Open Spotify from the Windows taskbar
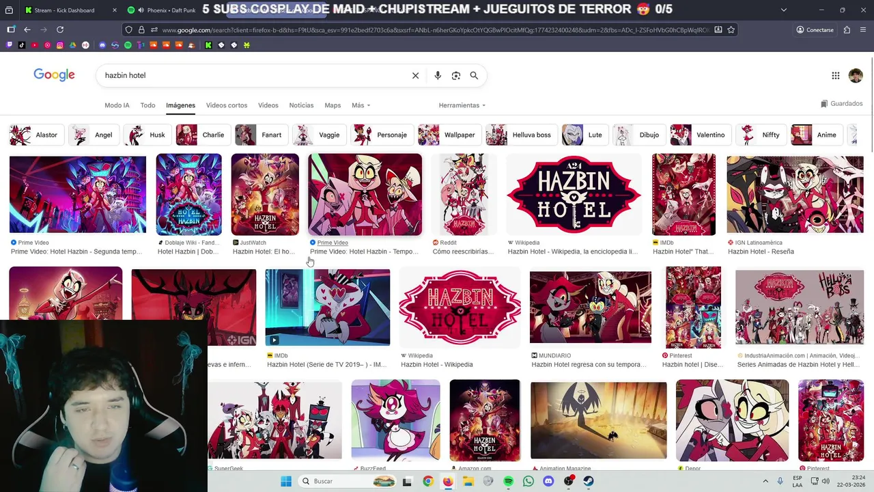This screenshot has height=492, width=874. click(508, 481)
